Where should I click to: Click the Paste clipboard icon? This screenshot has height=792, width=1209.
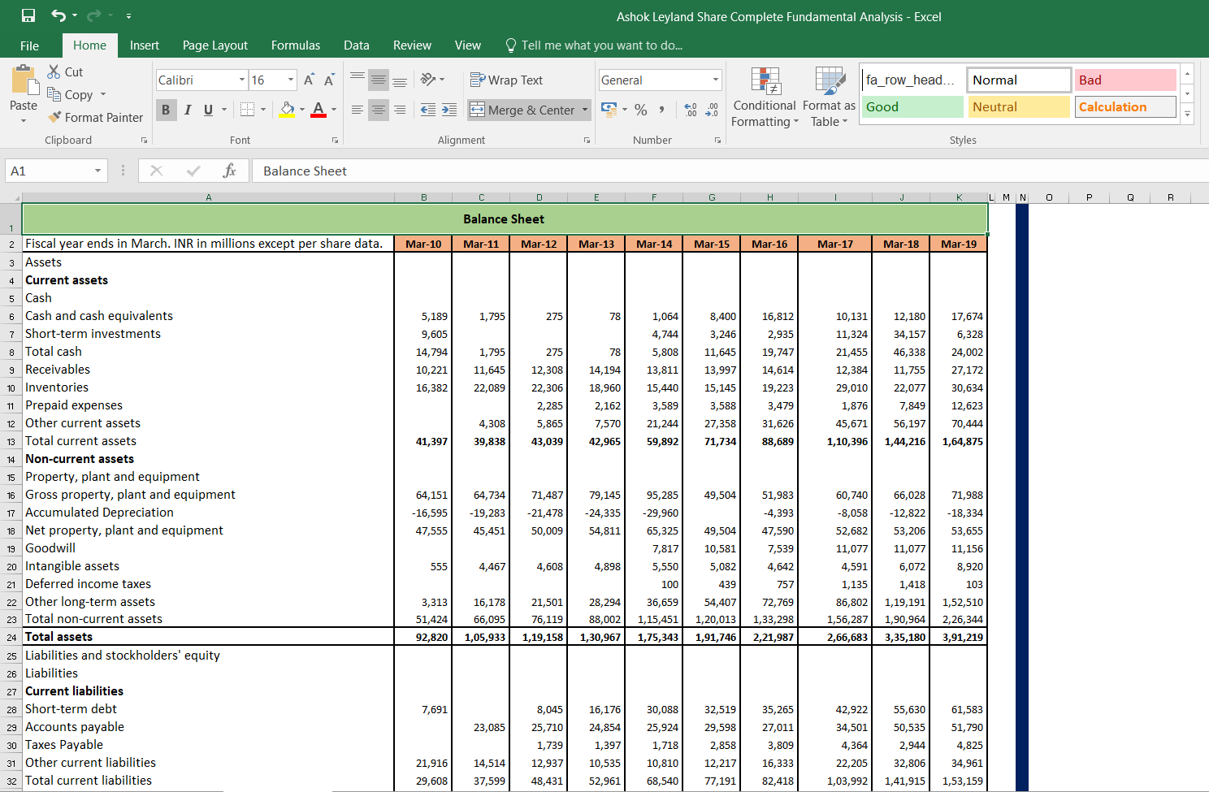tap(24, 80)
